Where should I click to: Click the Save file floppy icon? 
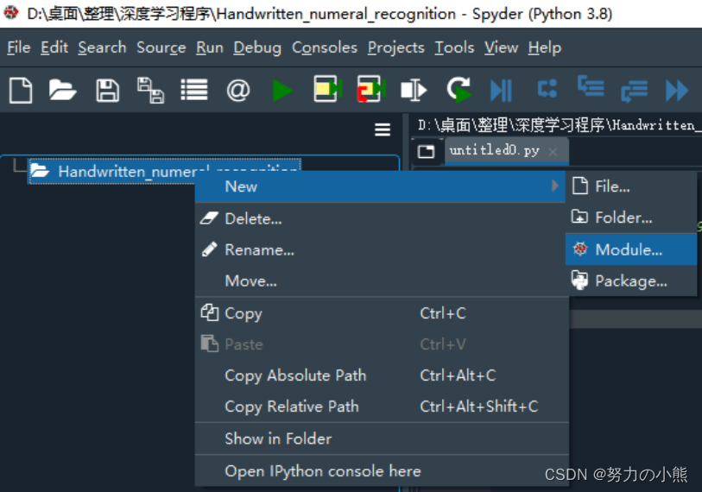(107, 91)
